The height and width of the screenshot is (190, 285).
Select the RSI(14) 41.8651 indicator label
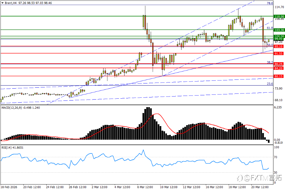pyautogui.click(x=12, y=147)
